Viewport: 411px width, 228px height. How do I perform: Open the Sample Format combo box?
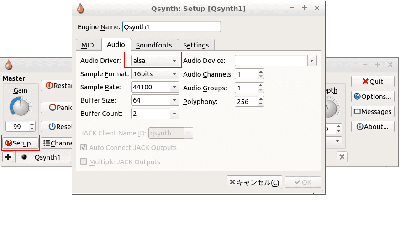coord(155,74)
